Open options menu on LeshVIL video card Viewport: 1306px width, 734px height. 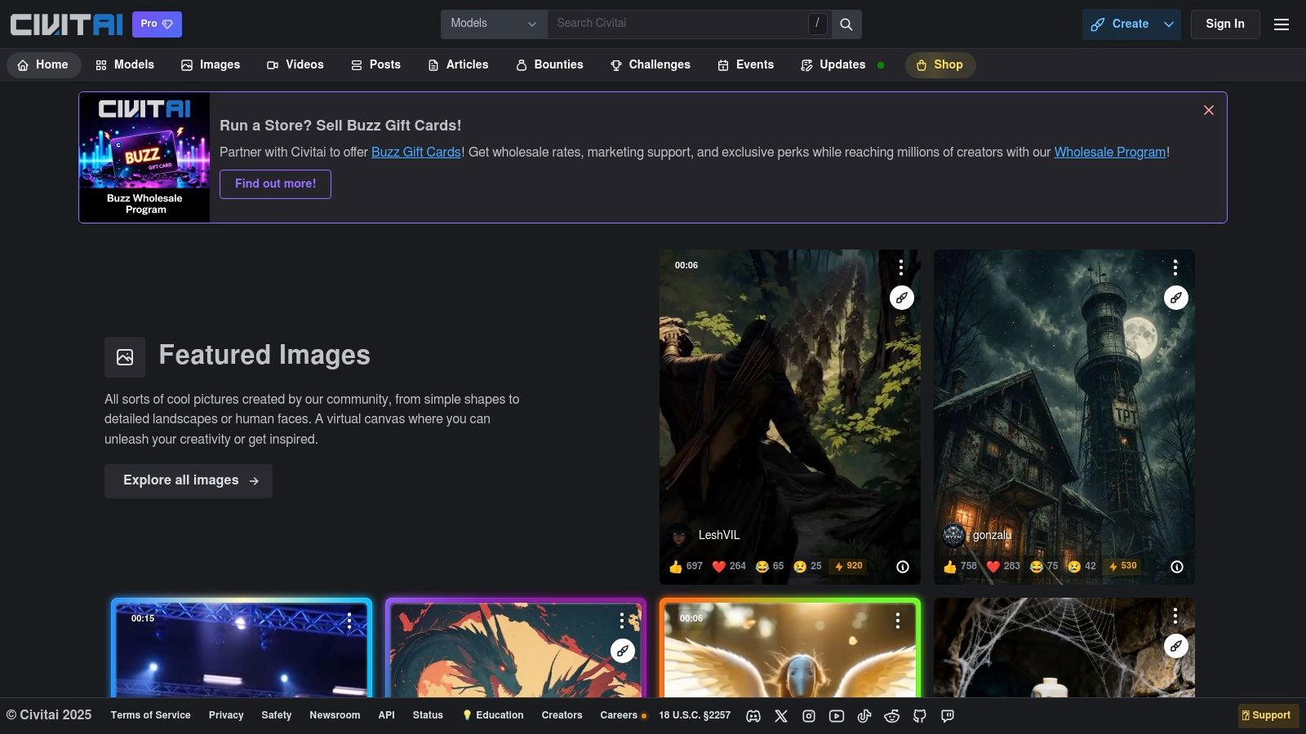(901, 267)
